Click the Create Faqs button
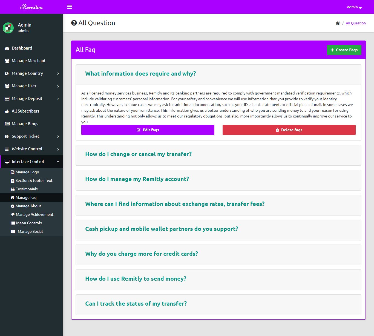This screenshot has width=374, height=336. [x=344, y=50]
